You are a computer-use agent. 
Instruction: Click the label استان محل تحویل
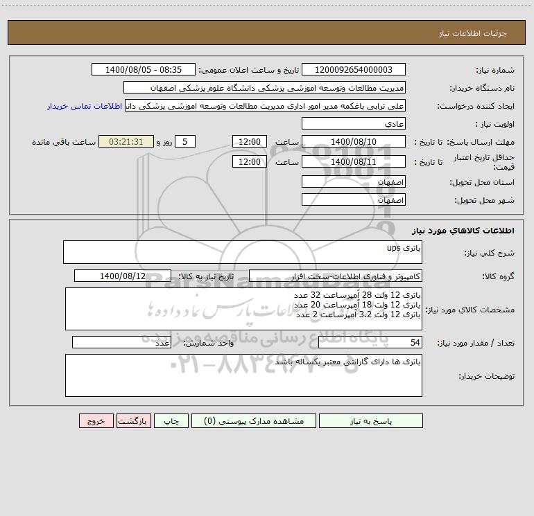point(482,182)
